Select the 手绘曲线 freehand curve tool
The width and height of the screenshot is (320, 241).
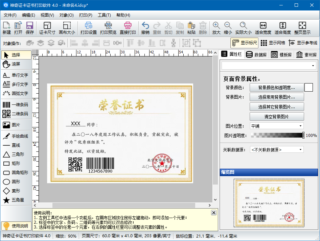click(16, 136)
